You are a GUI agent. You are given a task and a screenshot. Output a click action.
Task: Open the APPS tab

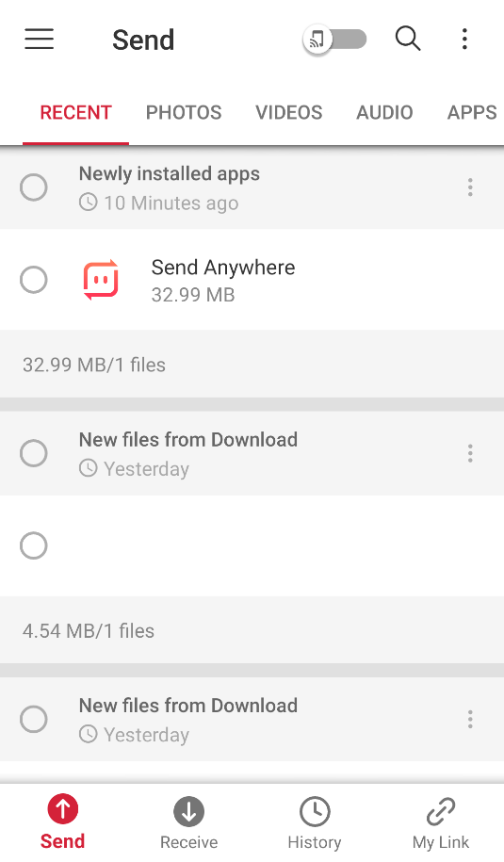(472, 113)
